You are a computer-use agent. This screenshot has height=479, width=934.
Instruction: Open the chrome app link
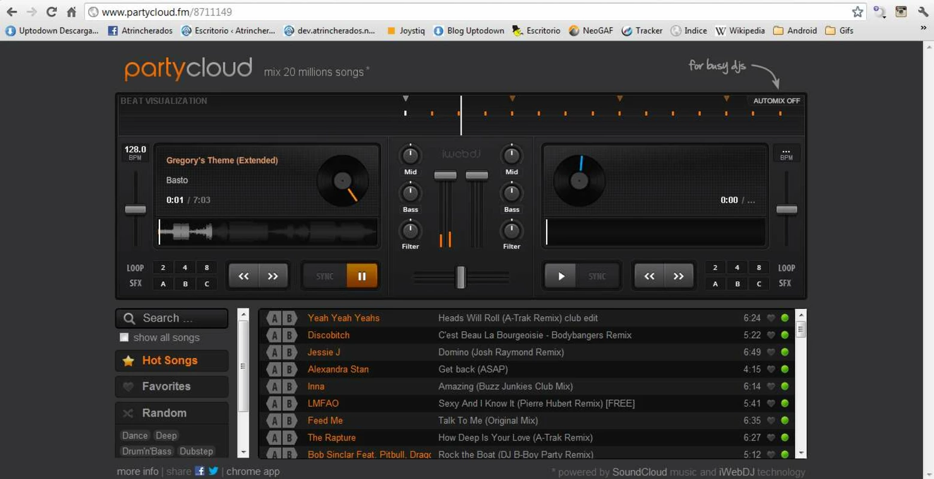(253, 471)
